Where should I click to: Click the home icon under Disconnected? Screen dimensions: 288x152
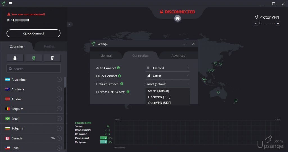tap(177, 18)
